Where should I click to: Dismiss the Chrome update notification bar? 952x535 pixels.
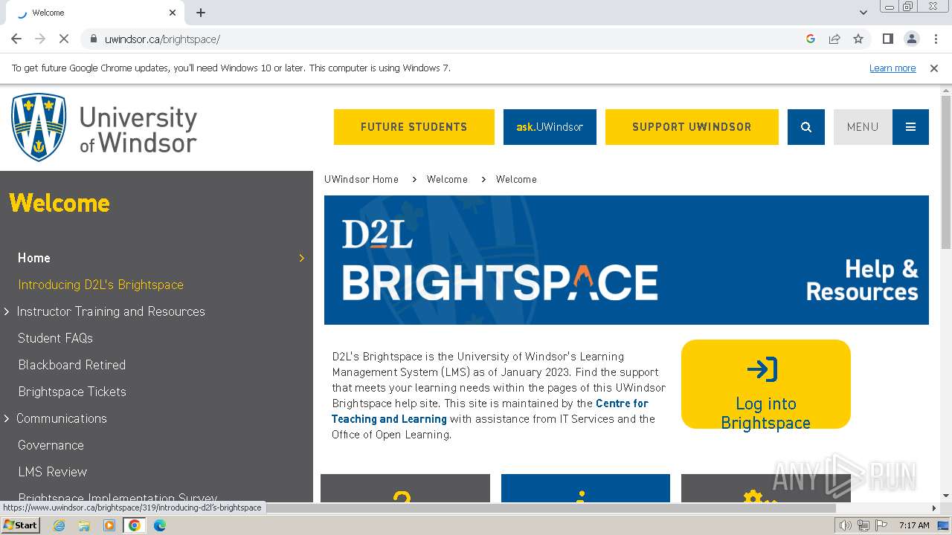(x=934, y=68)
